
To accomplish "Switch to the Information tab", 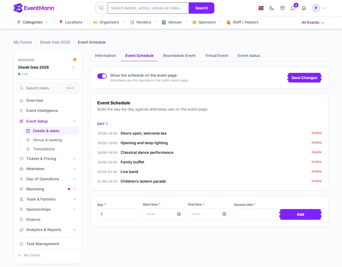I will click(105, 56).
